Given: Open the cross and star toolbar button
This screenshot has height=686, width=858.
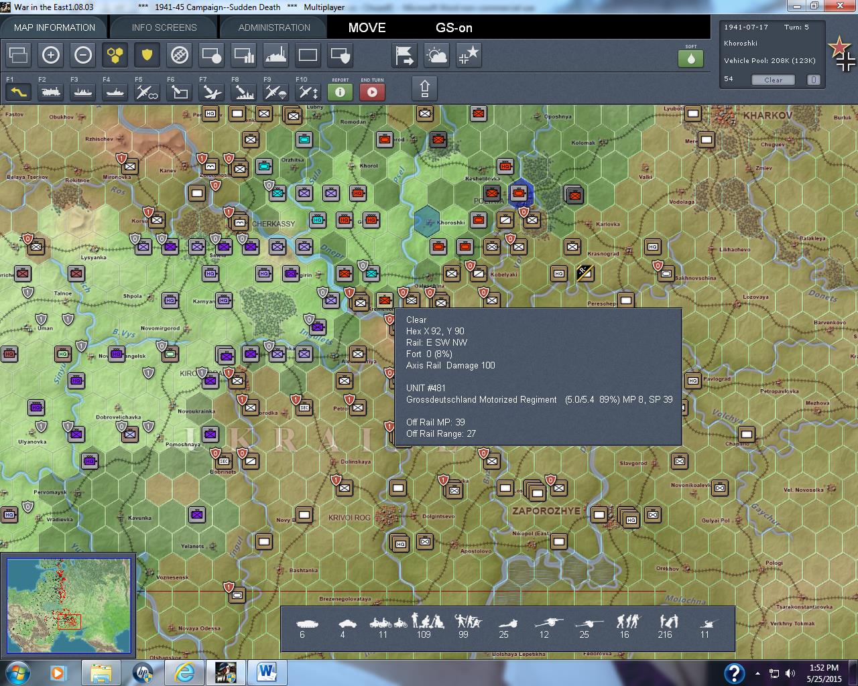Looking at the screenshot, I should pyautogui.click(x=469, y=55).
